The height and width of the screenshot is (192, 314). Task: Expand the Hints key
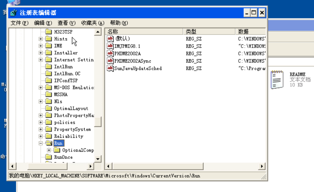tap(41, 39)
